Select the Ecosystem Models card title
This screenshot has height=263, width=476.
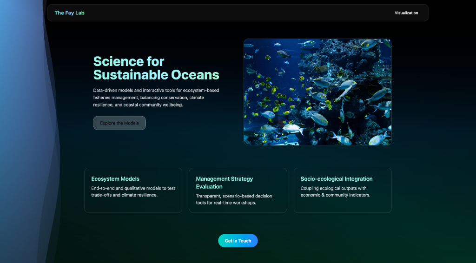115,179
